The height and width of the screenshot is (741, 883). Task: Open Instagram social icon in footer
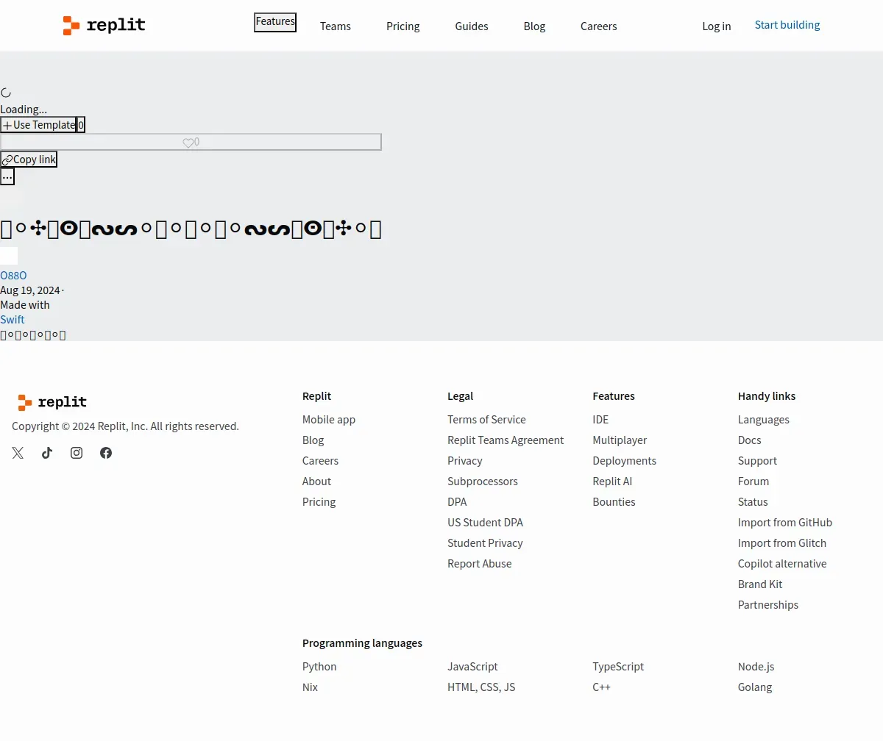tap(77, 453)
